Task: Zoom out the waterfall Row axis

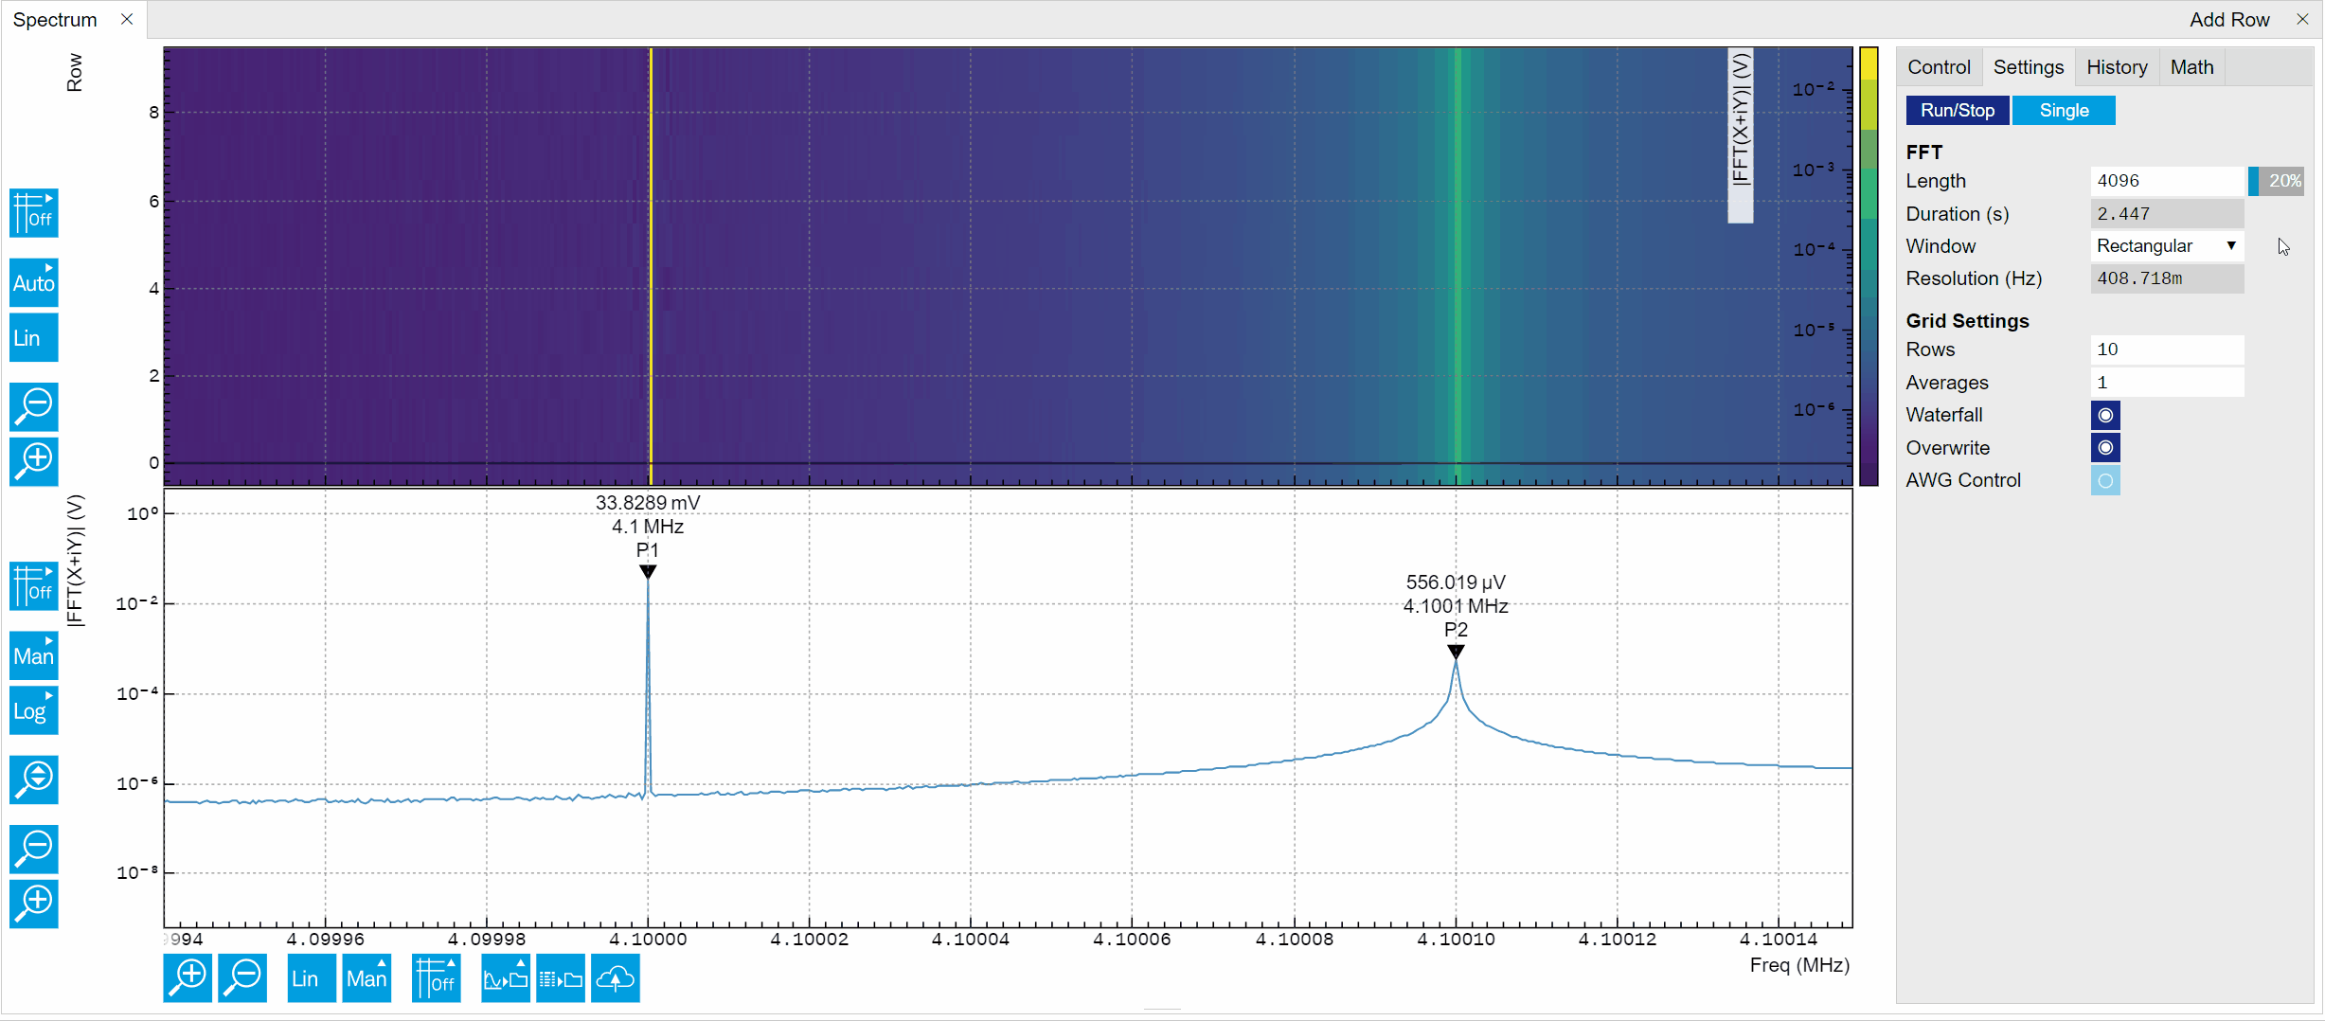Action: pos(34,406)
